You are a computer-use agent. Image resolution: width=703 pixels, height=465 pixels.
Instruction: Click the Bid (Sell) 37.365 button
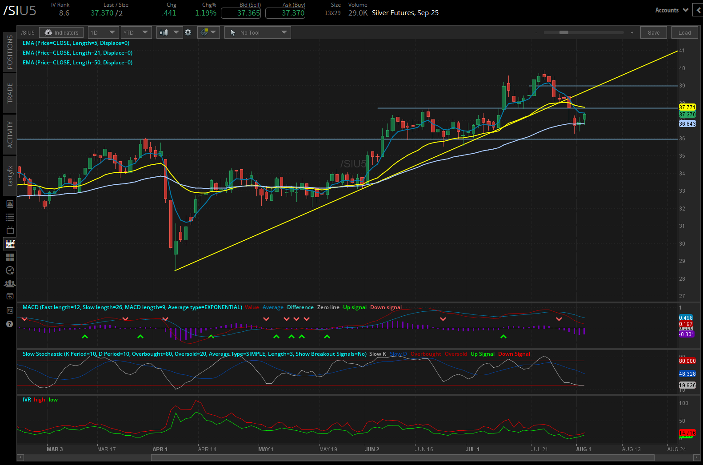(241, 13)
